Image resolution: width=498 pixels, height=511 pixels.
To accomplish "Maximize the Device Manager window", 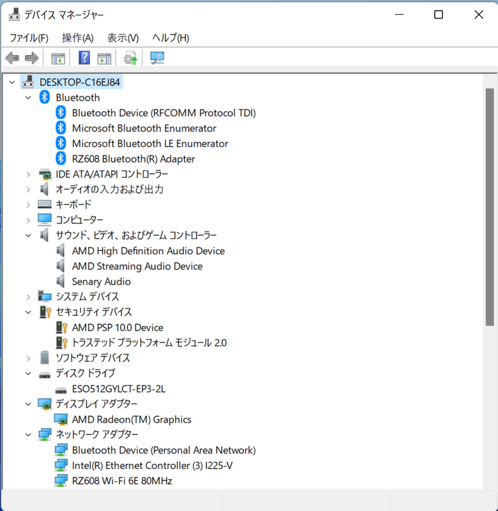I will (x=439, y=14).
